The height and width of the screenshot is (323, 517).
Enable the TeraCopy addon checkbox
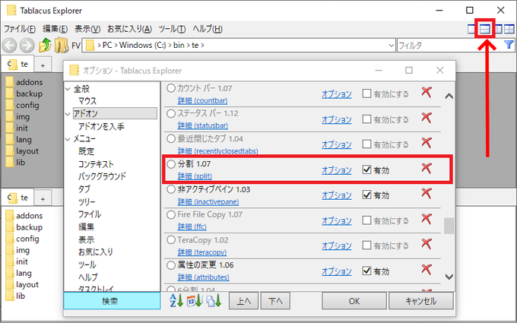366,245
